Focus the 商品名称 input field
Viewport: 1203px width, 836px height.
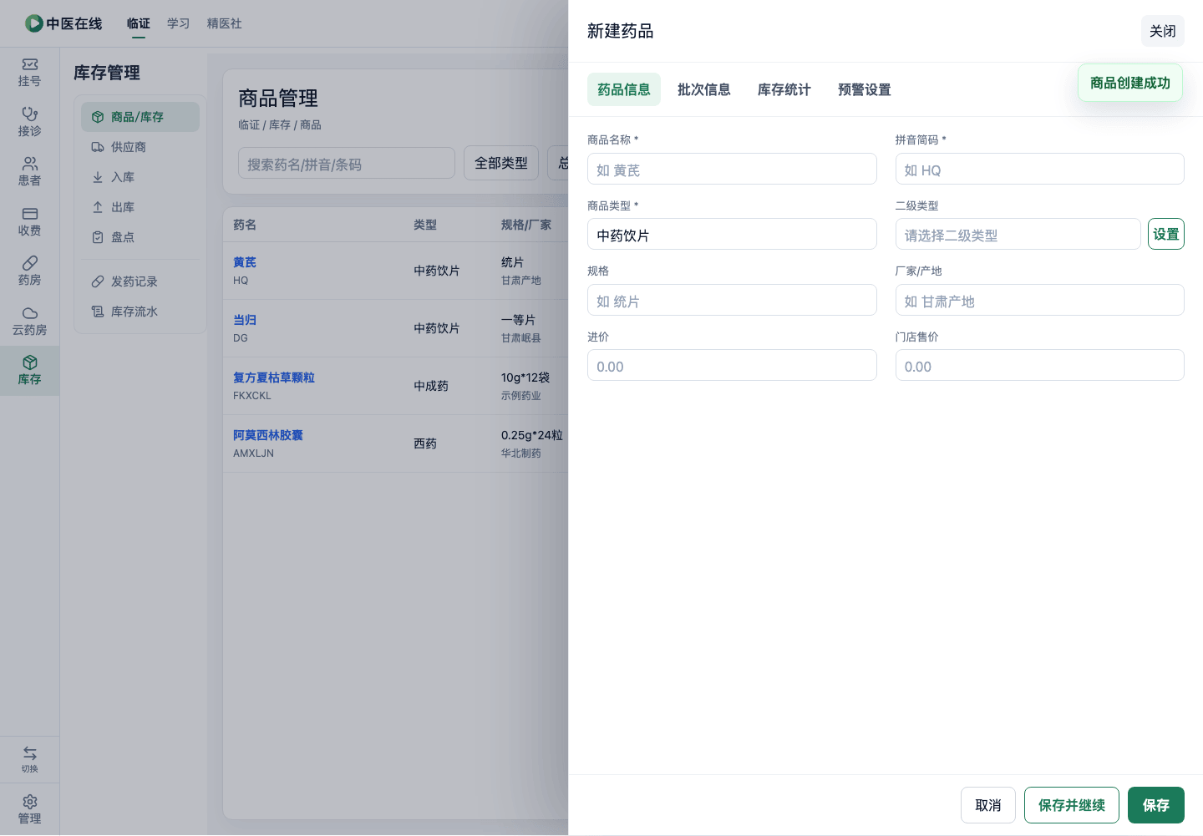pyautogui.click(x=732, y=170)
